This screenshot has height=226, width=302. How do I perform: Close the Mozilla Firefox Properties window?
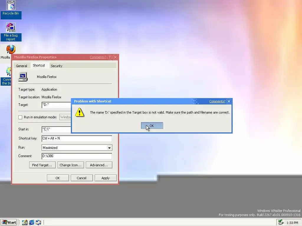(x=115, y=57)
